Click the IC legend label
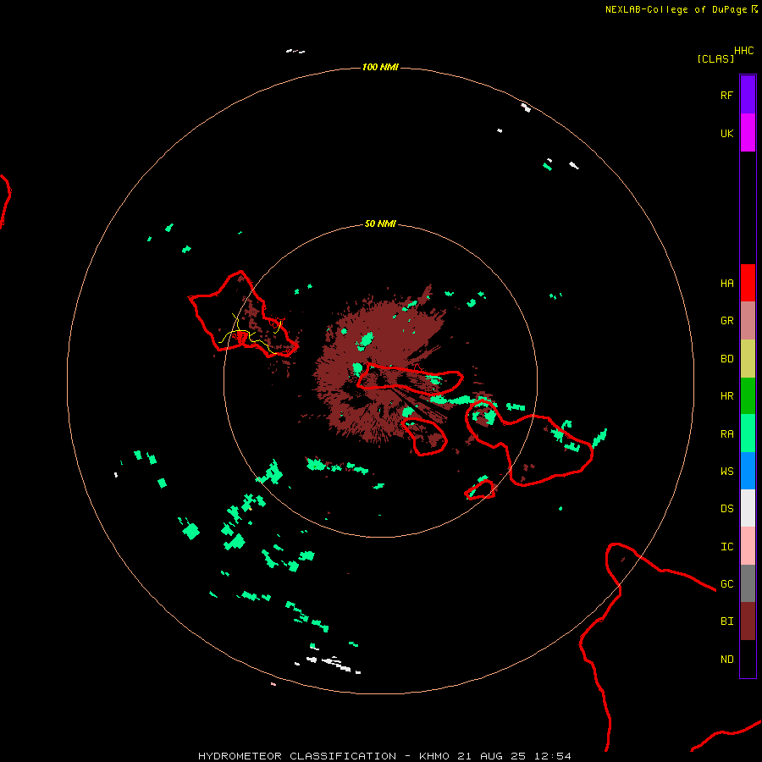This screenshot has width=762, height=762. point(726,547)
